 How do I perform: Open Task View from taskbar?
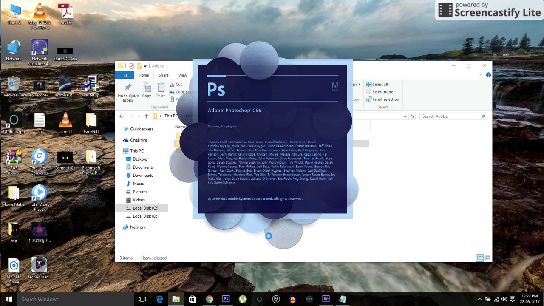(142, 299)
